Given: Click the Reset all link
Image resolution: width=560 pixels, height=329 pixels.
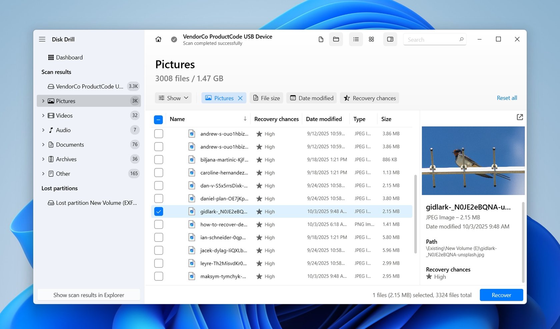Looking at the screenshot, I should tap(507, 98).
